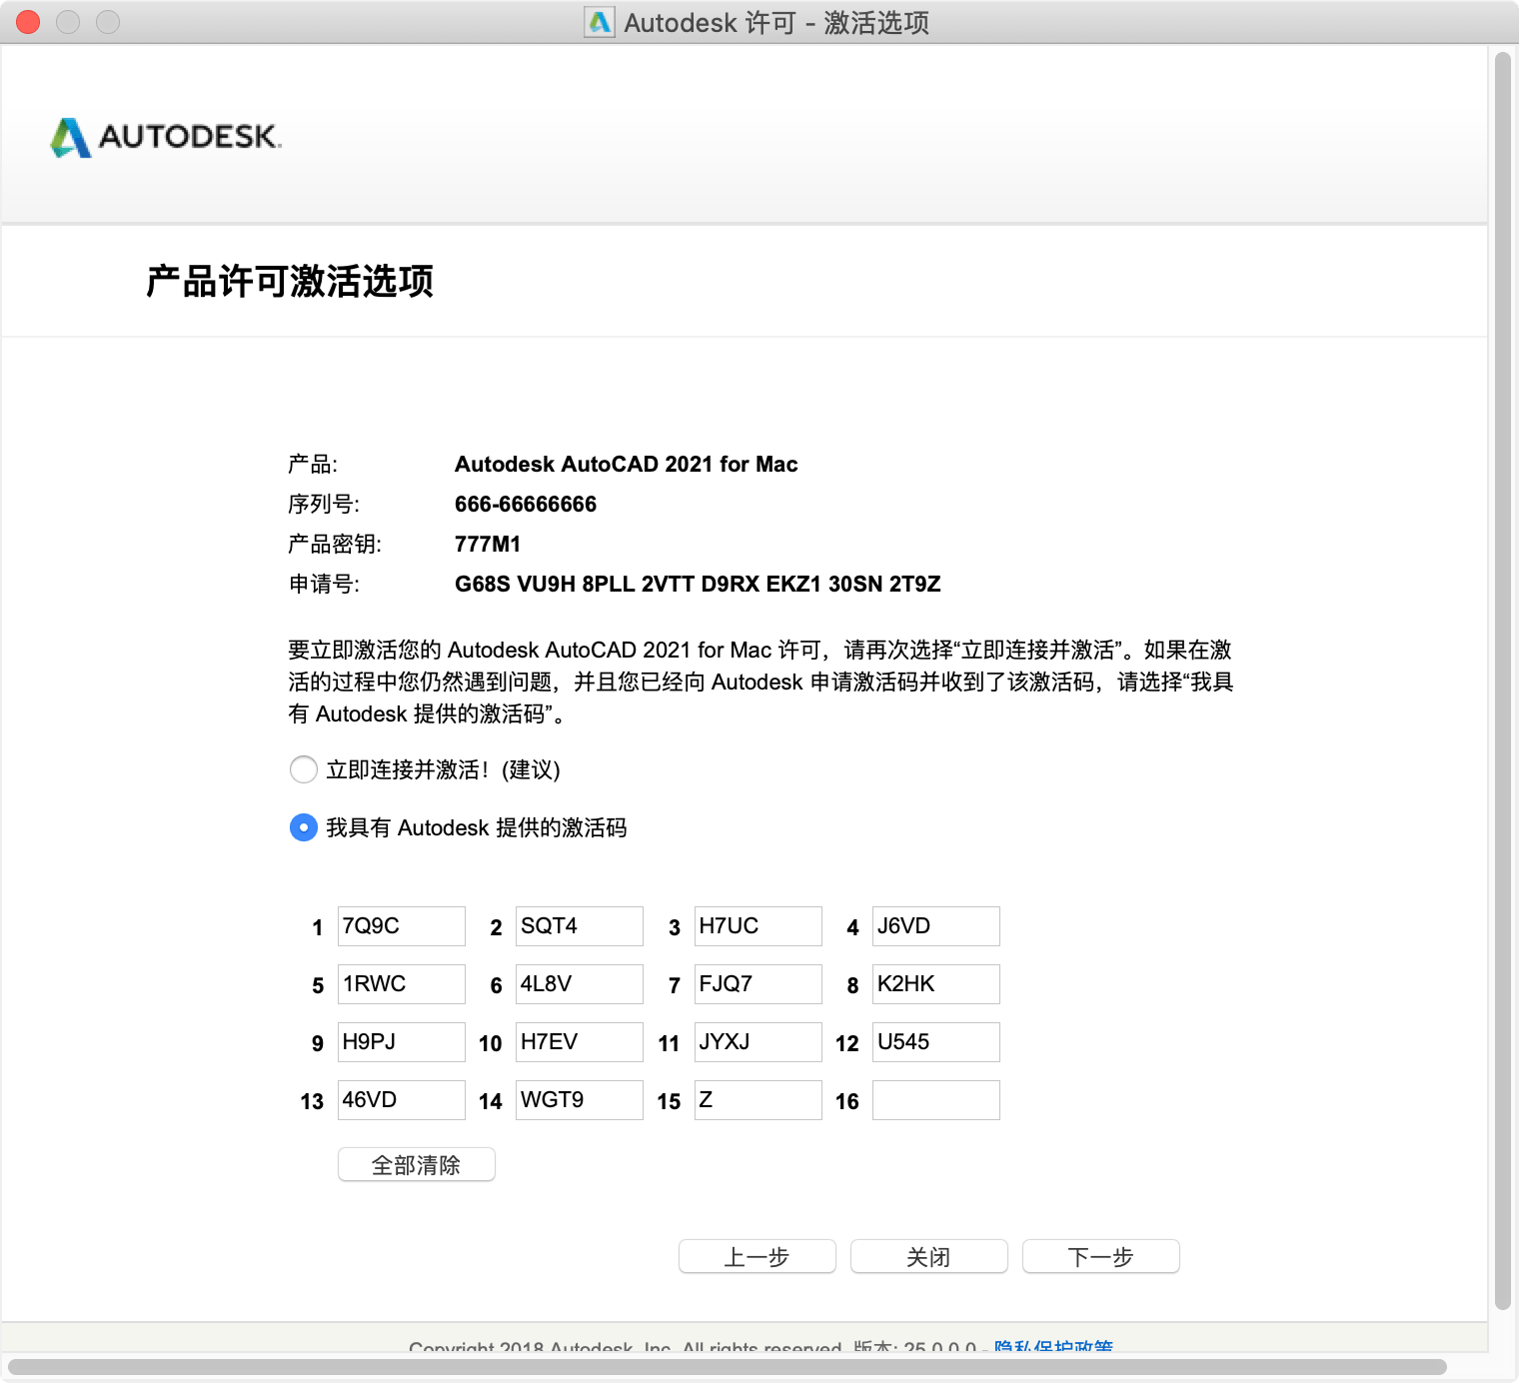Screen dimensions: 1519x1383
Task: Click the 关闭 (Close) button
Action: click(929, 1257)
